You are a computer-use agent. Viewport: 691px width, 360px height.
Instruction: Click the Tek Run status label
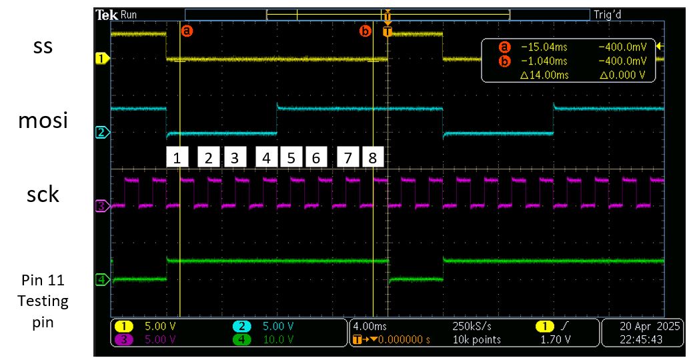coord(117,14)
